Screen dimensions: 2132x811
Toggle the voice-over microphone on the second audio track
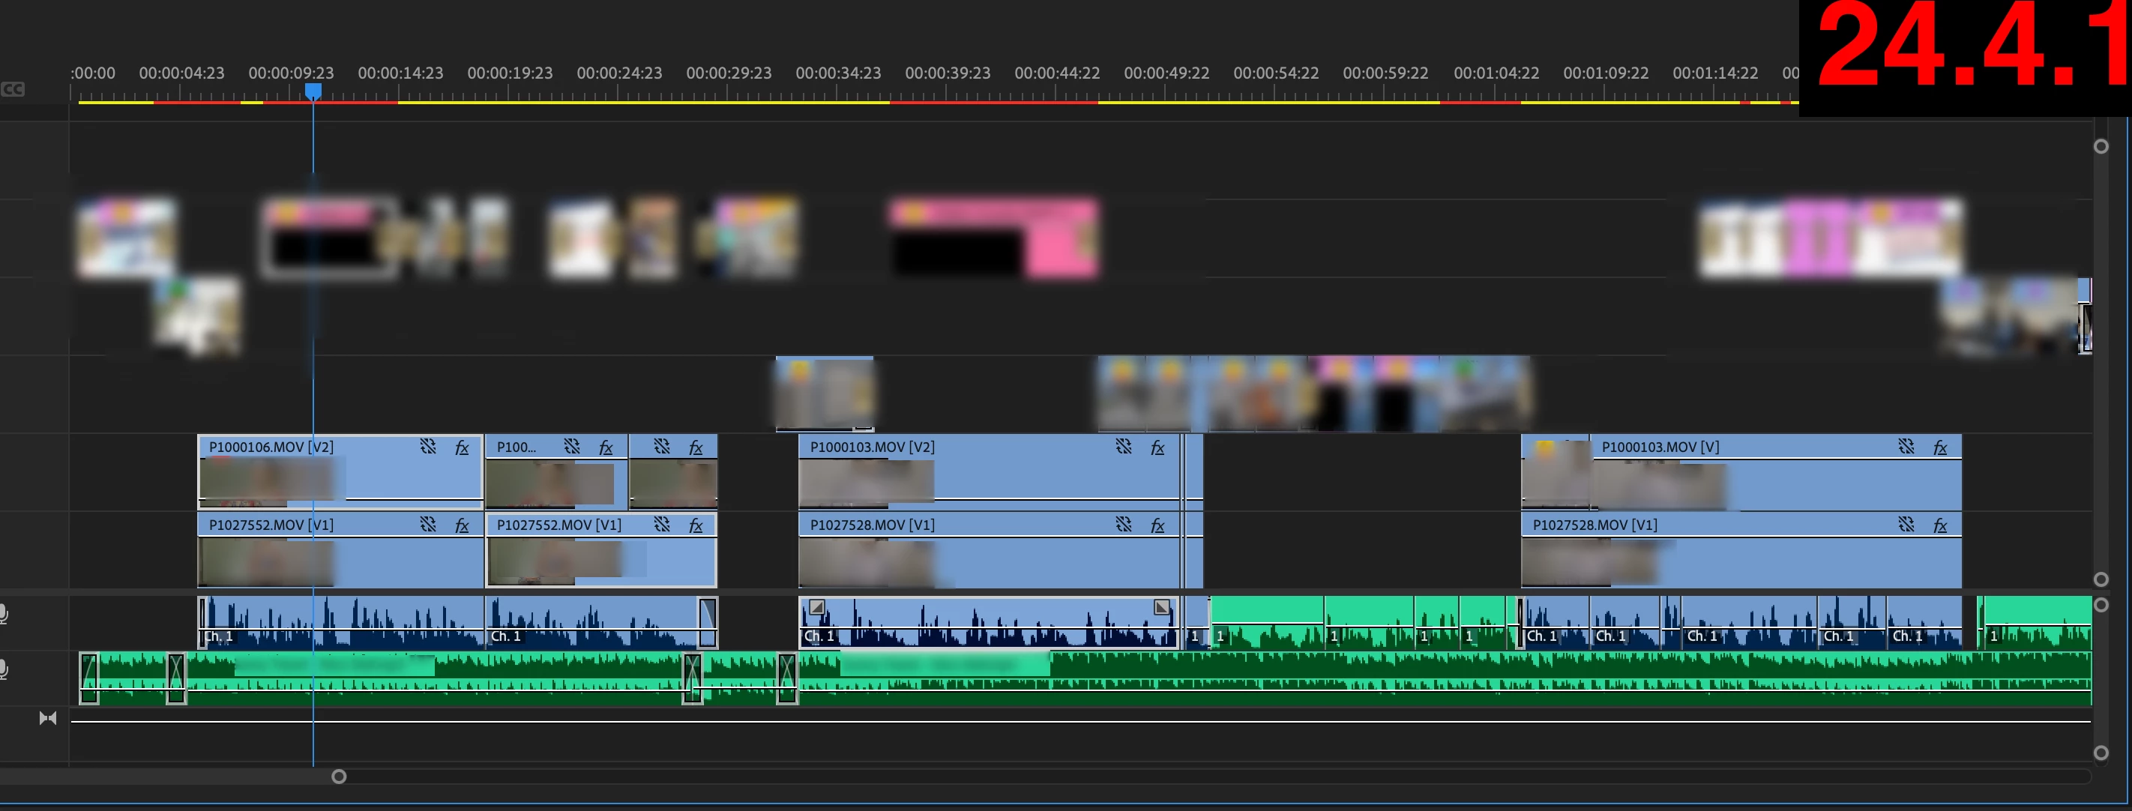[3, 669]
